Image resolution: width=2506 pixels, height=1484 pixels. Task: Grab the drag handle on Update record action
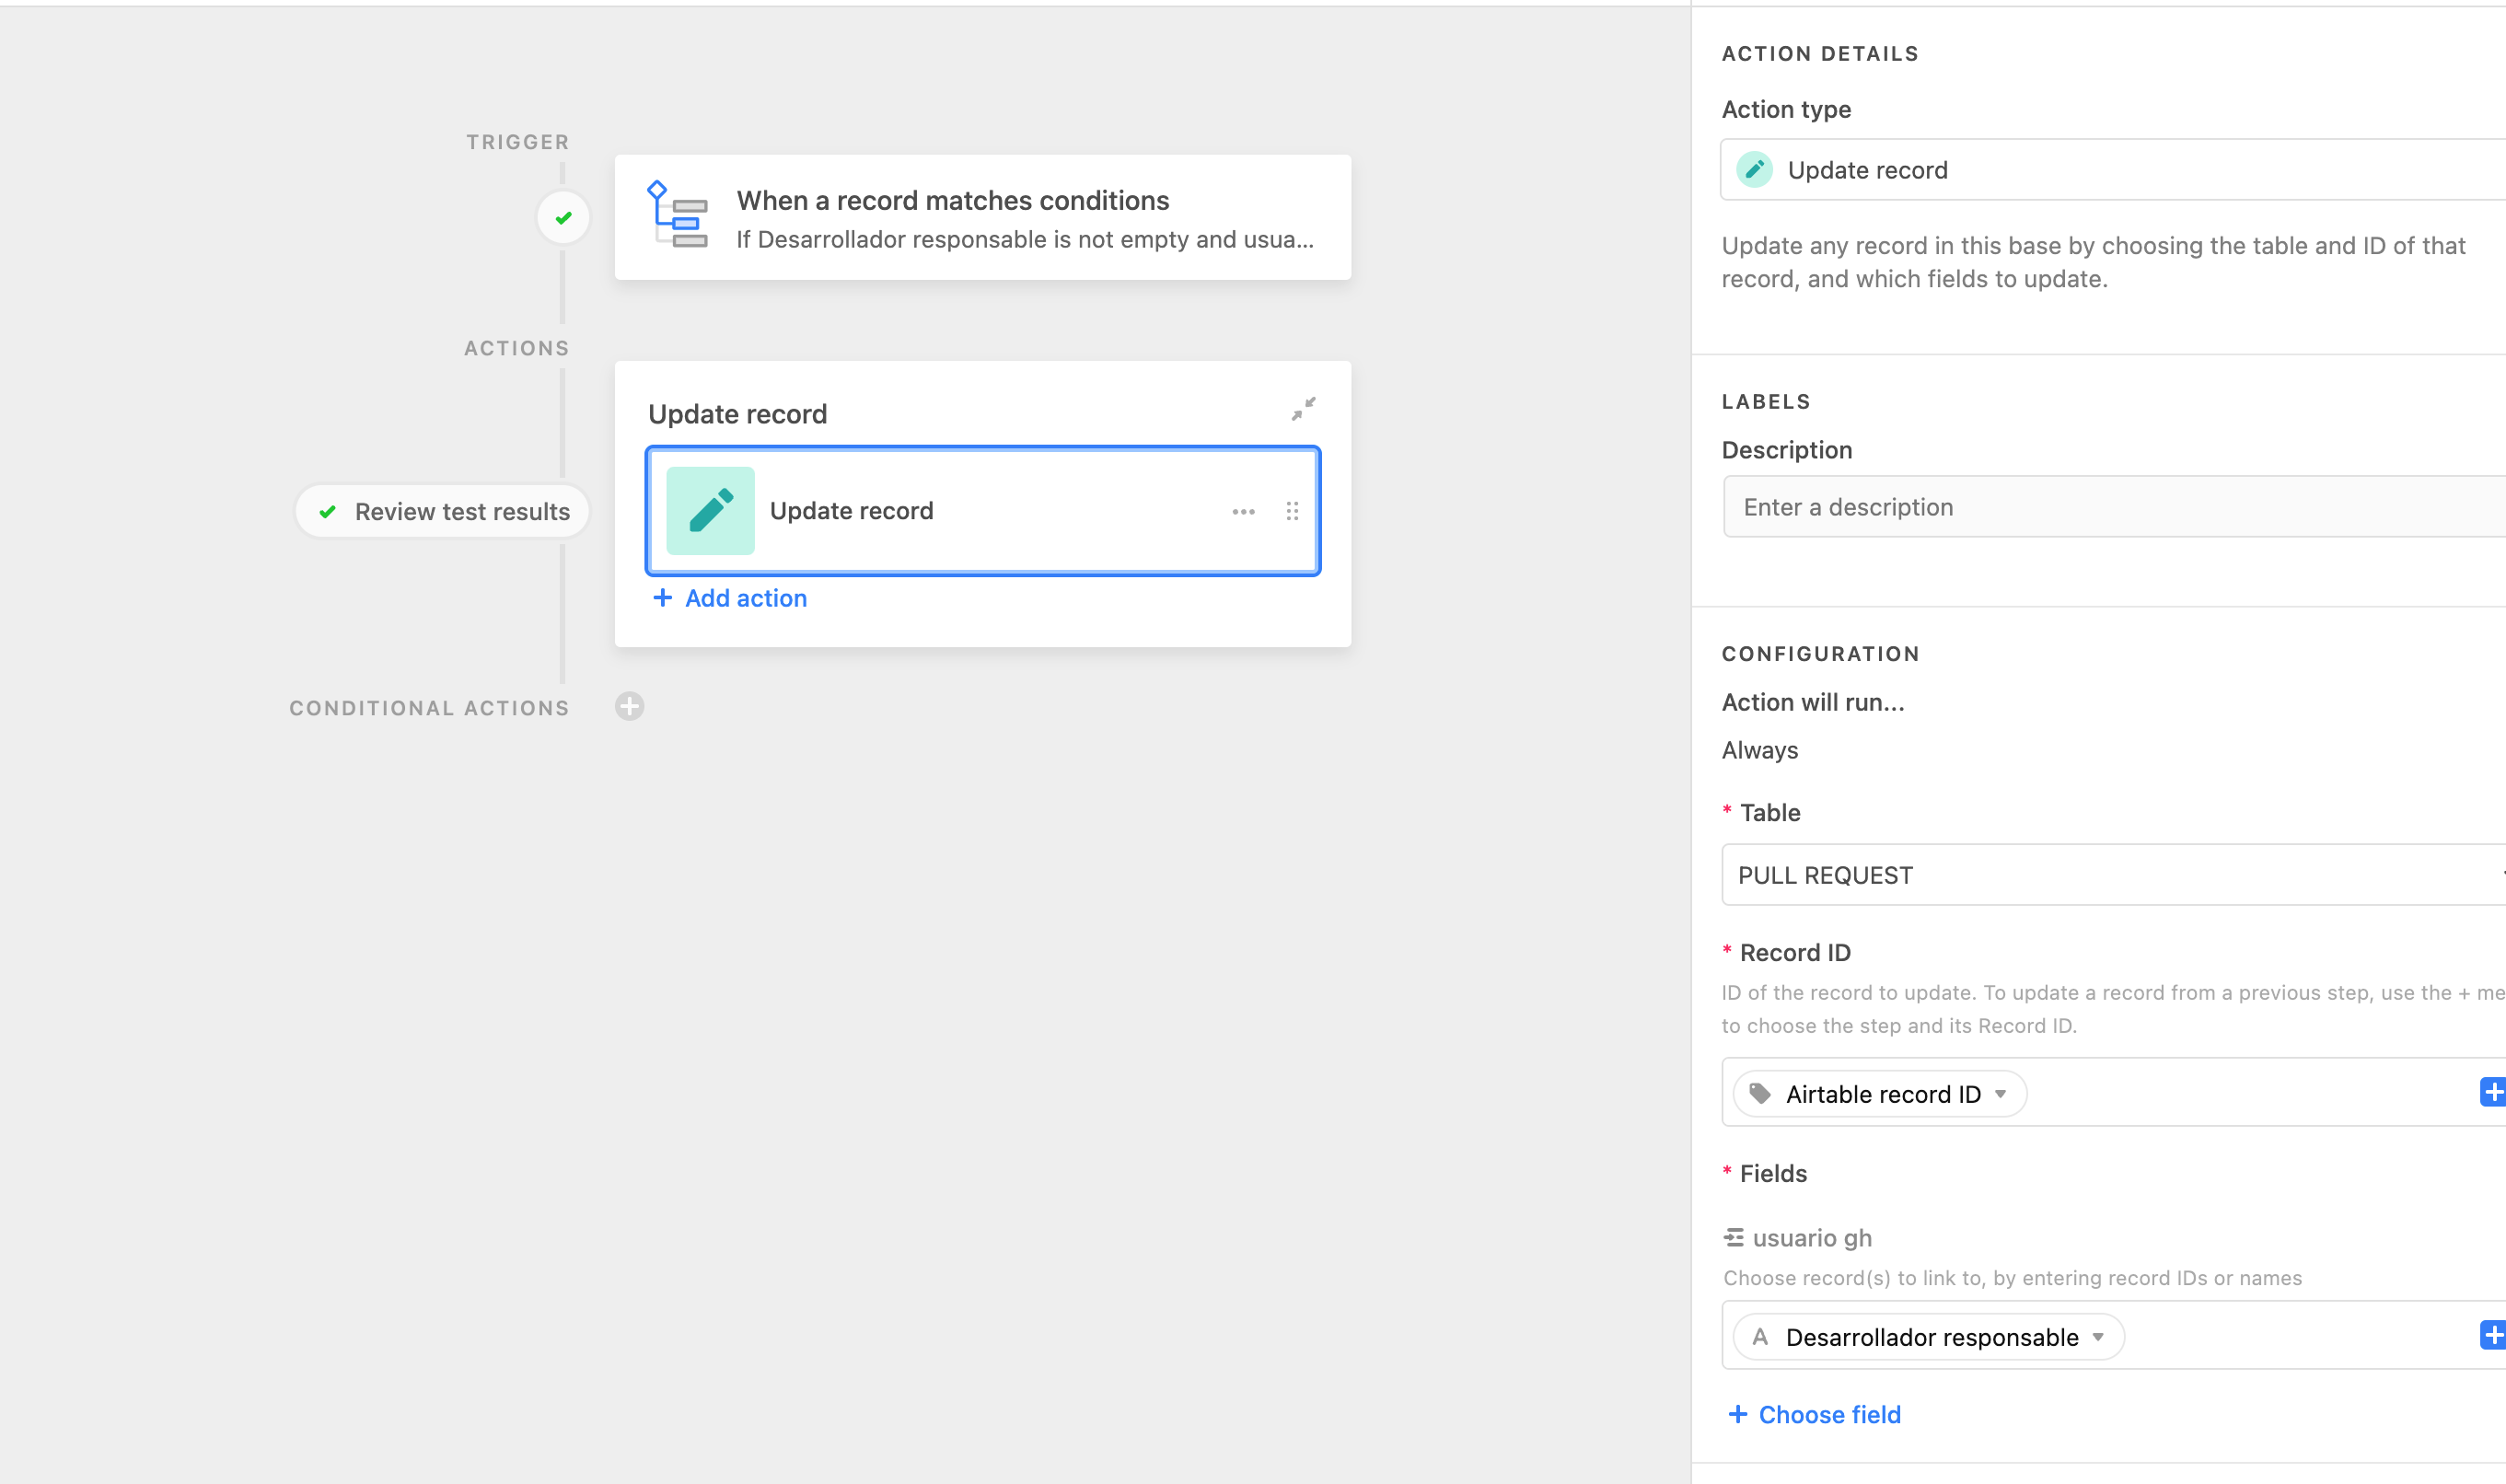(1292, 512)
